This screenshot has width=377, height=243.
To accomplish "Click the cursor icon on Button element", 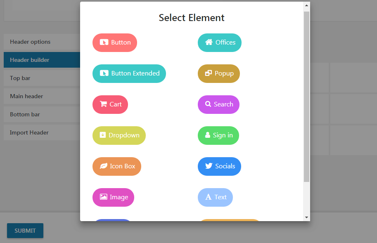I will click(104, 42).
